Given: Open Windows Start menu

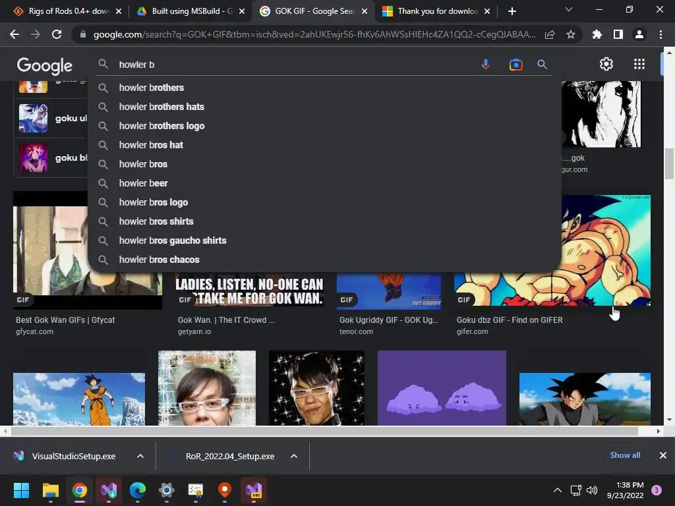Looking at the screenshot, I should pos(21,490).
